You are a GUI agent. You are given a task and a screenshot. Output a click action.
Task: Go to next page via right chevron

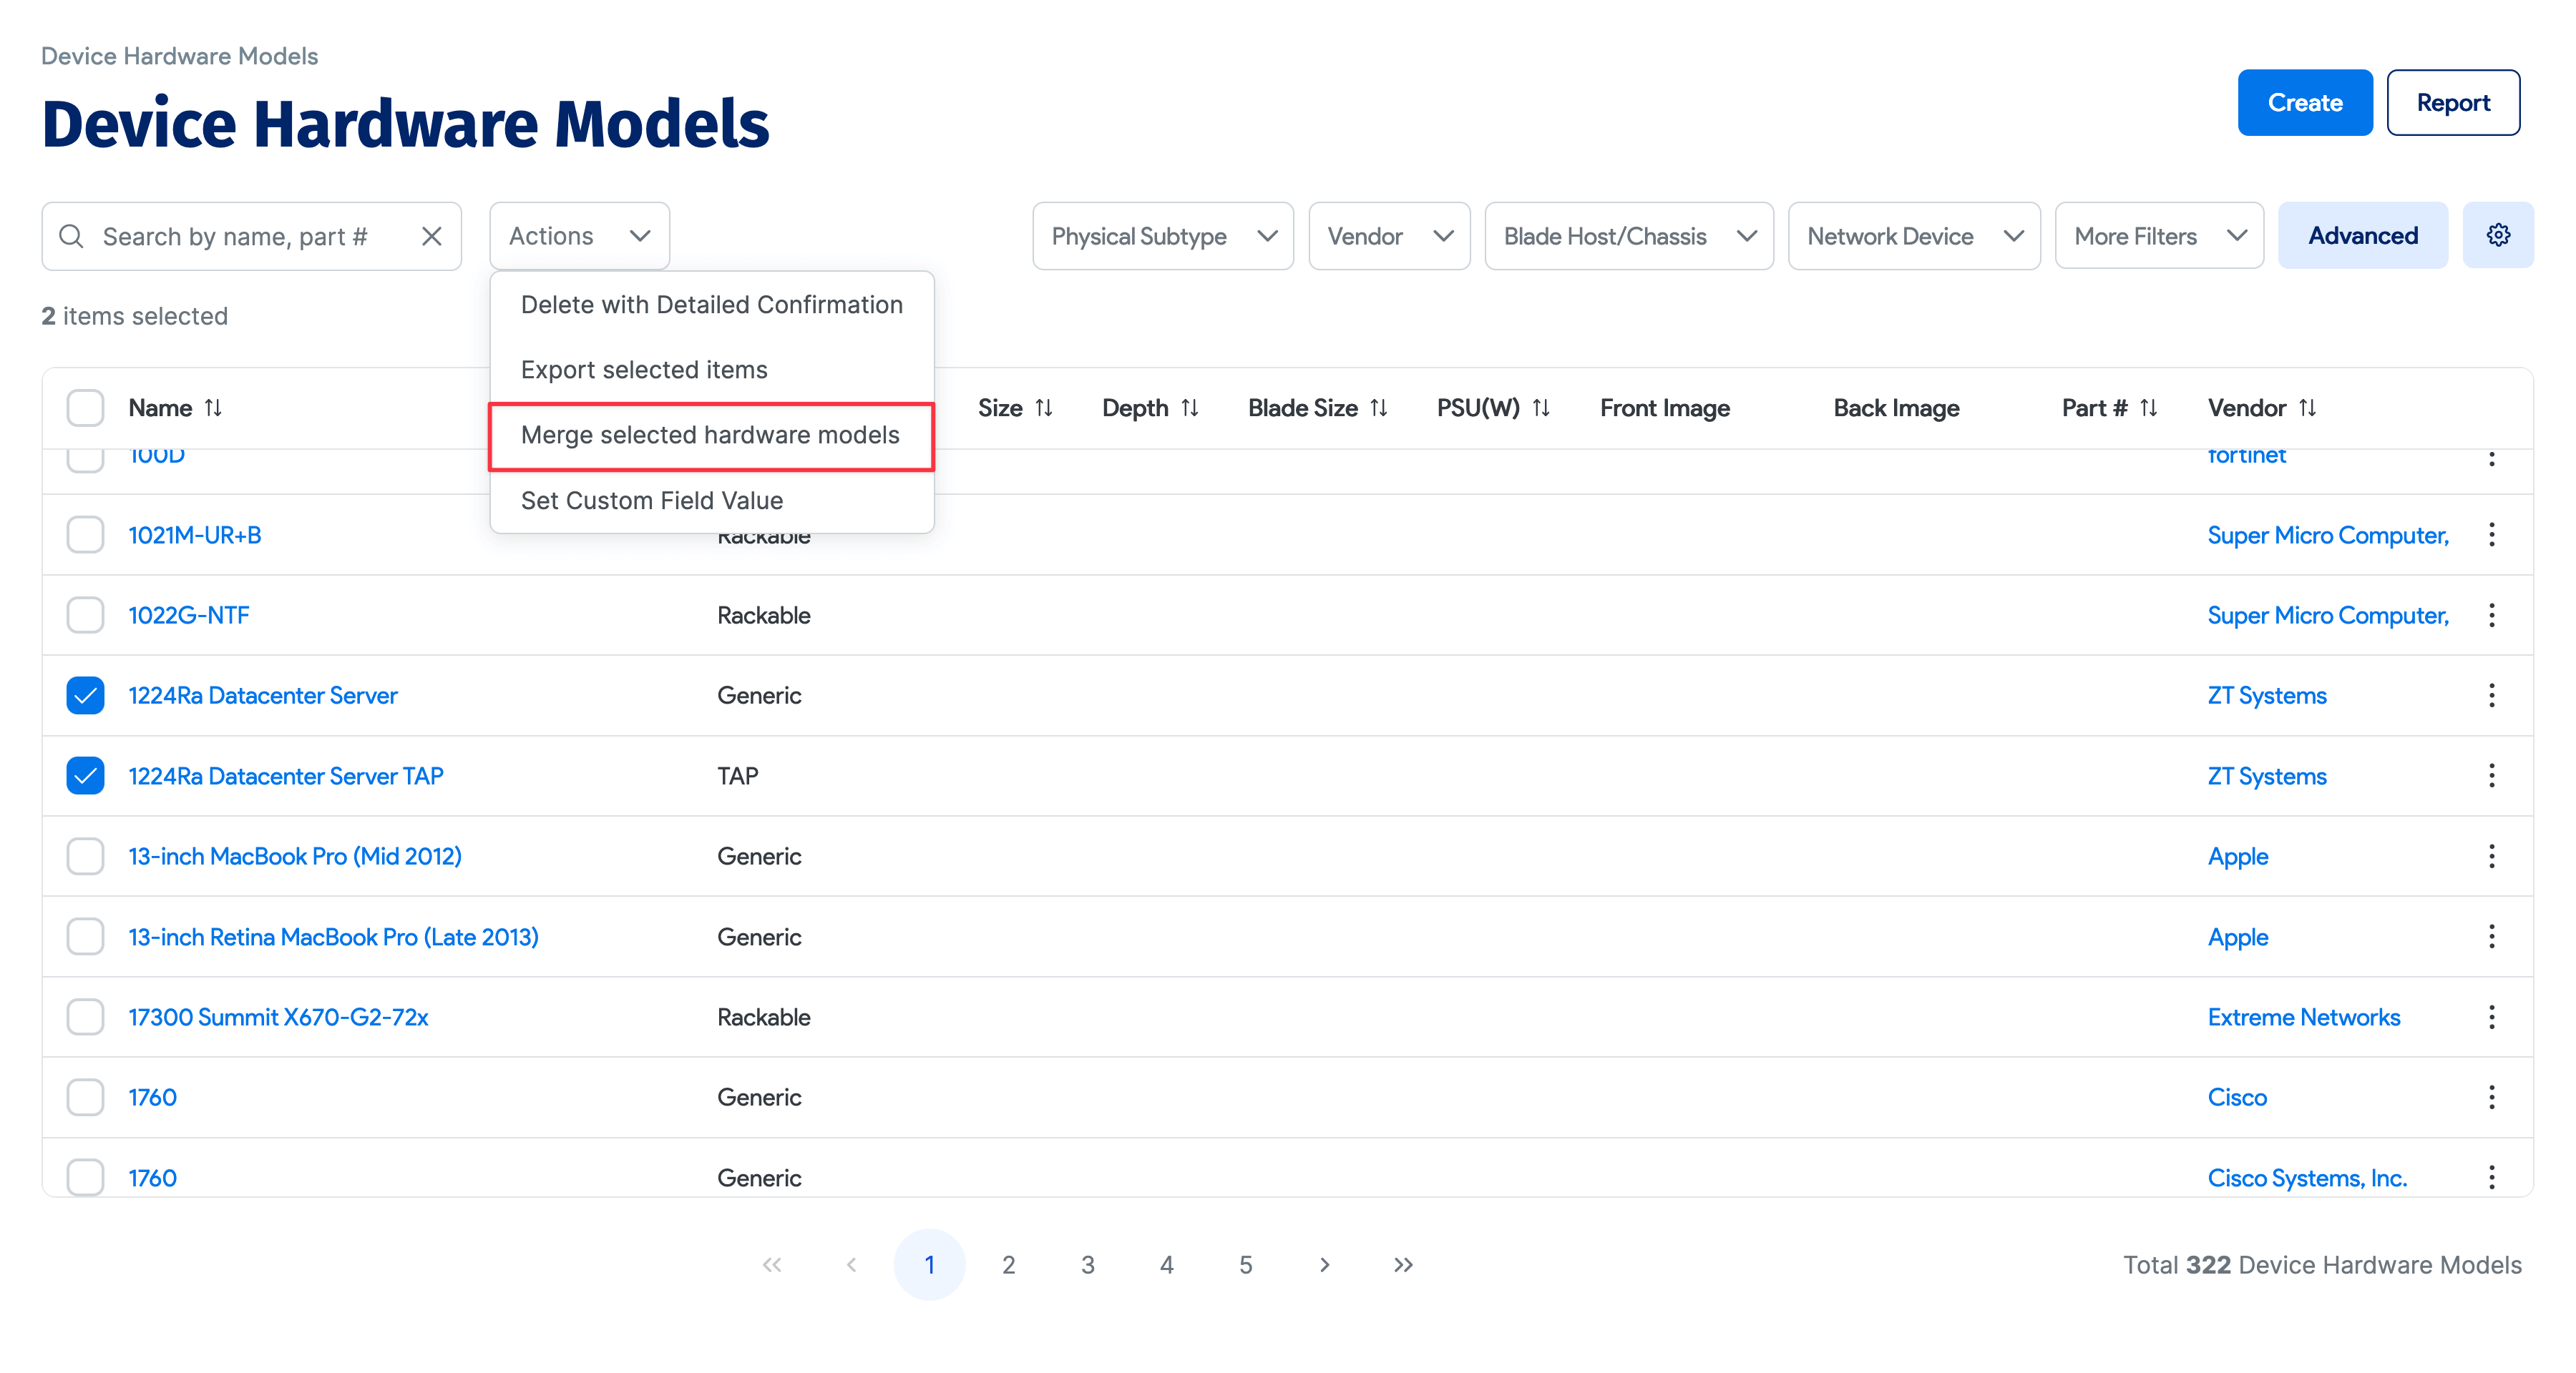coord(1324,1264)
